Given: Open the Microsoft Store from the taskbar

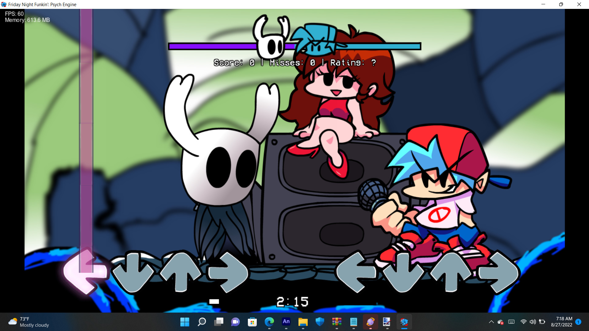Looking at the screenshot, I should (x=252, y=322).
